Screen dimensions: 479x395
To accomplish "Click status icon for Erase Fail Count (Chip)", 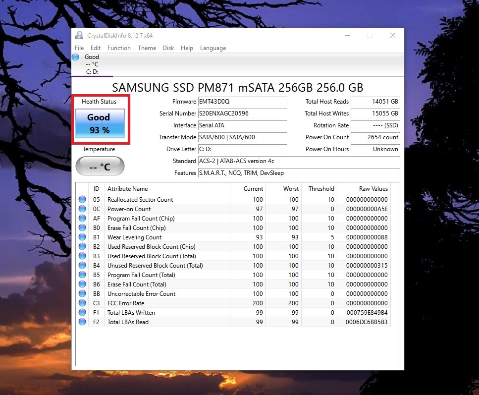I will tap(82, 228).
